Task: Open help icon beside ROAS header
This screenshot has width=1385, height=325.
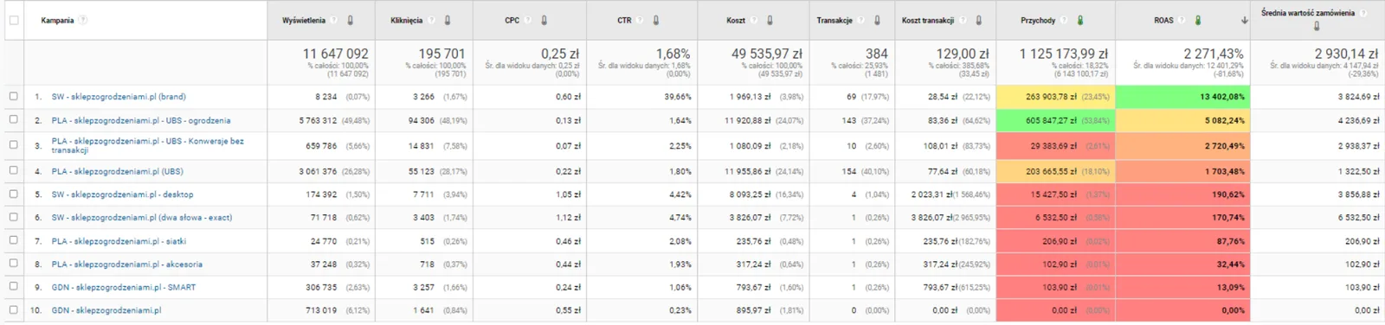Action: [x=1182, y=20]
